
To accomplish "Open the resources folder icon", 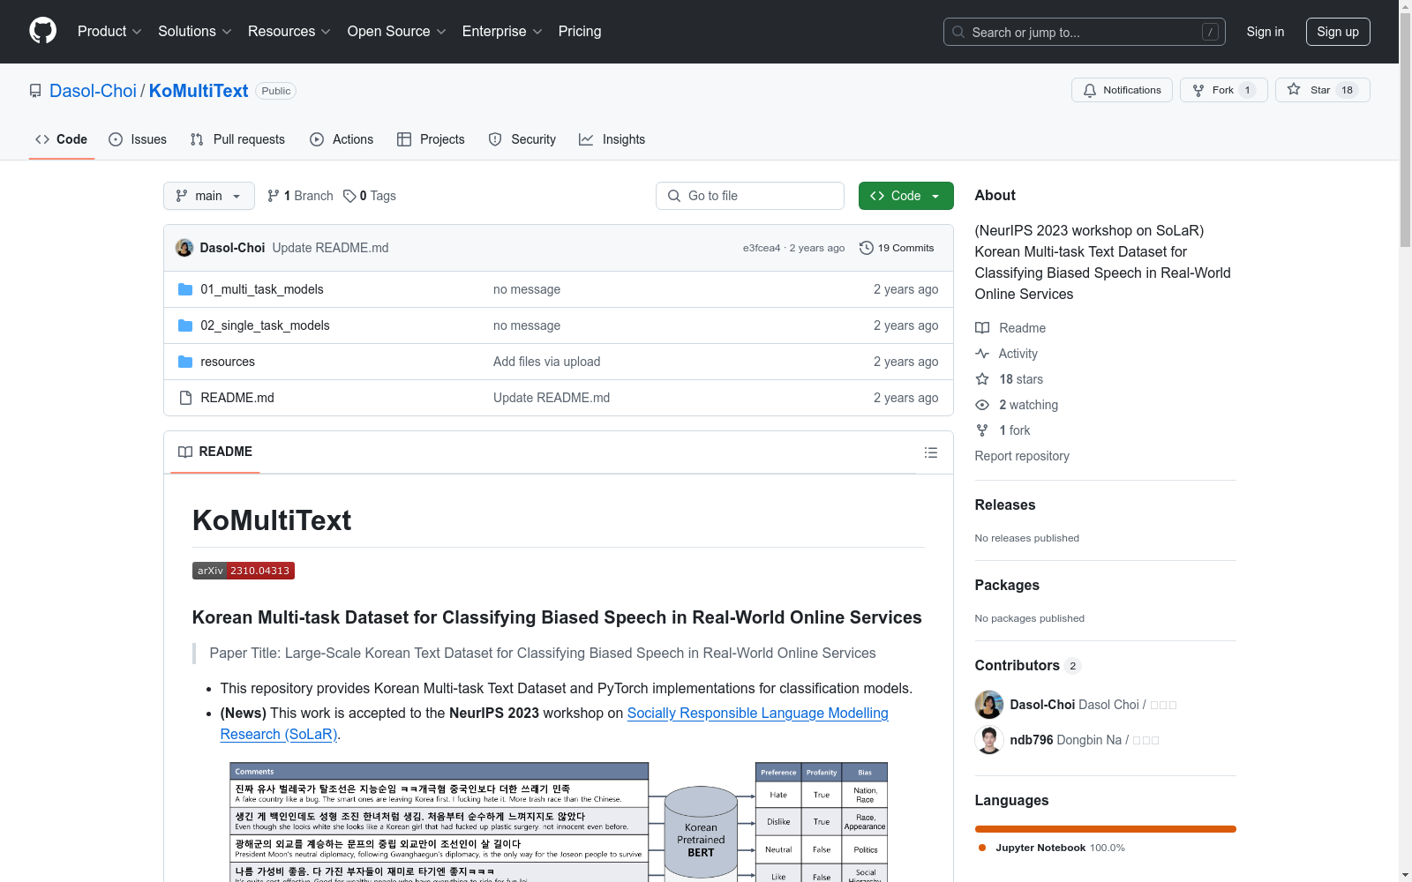I will (185, 362).
